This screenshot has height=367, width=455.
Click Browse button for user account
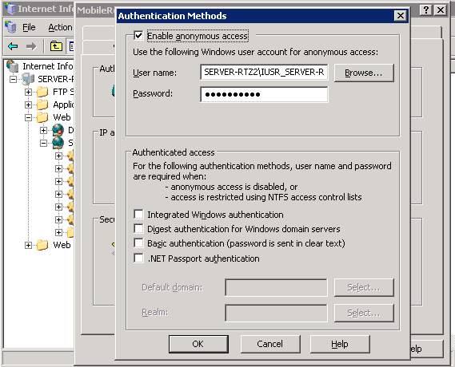[364, 73]
